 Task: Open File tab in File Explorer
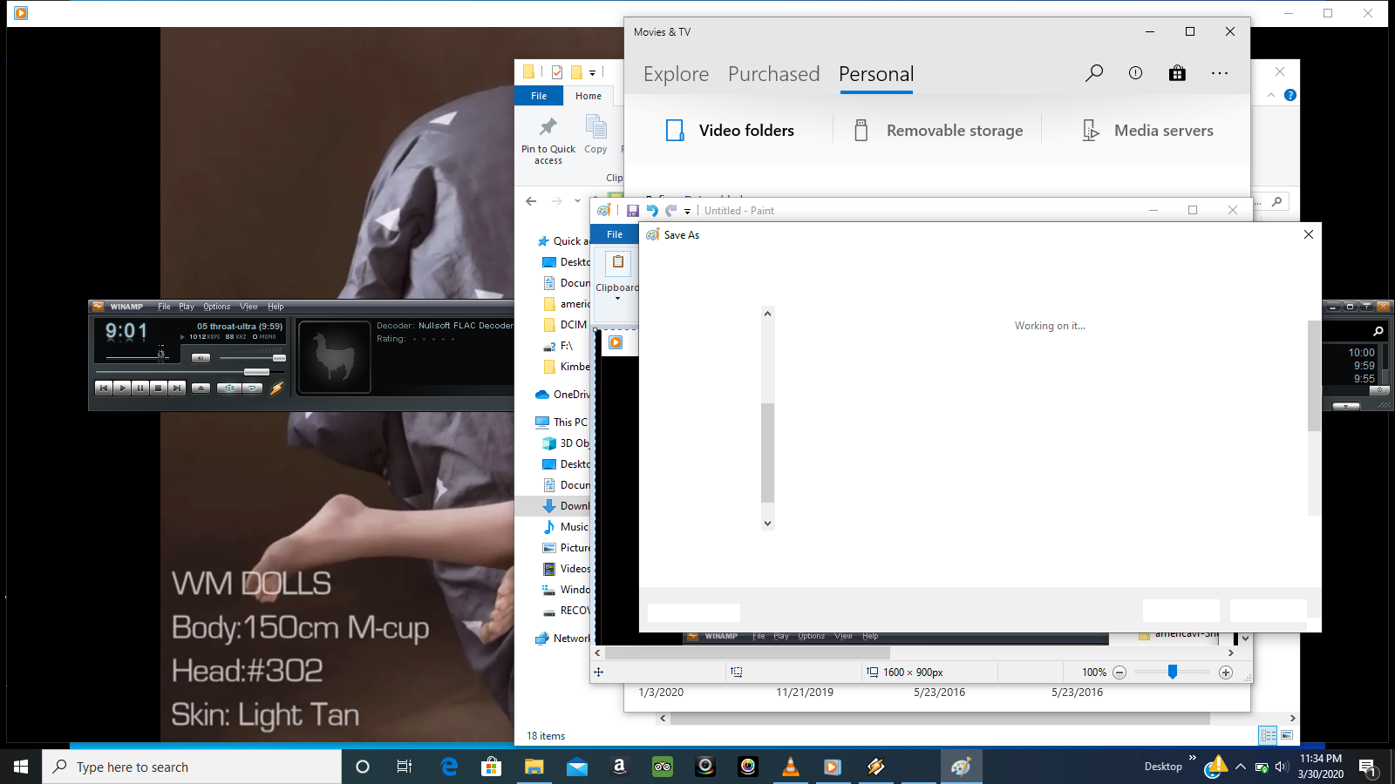click(539, 96)
